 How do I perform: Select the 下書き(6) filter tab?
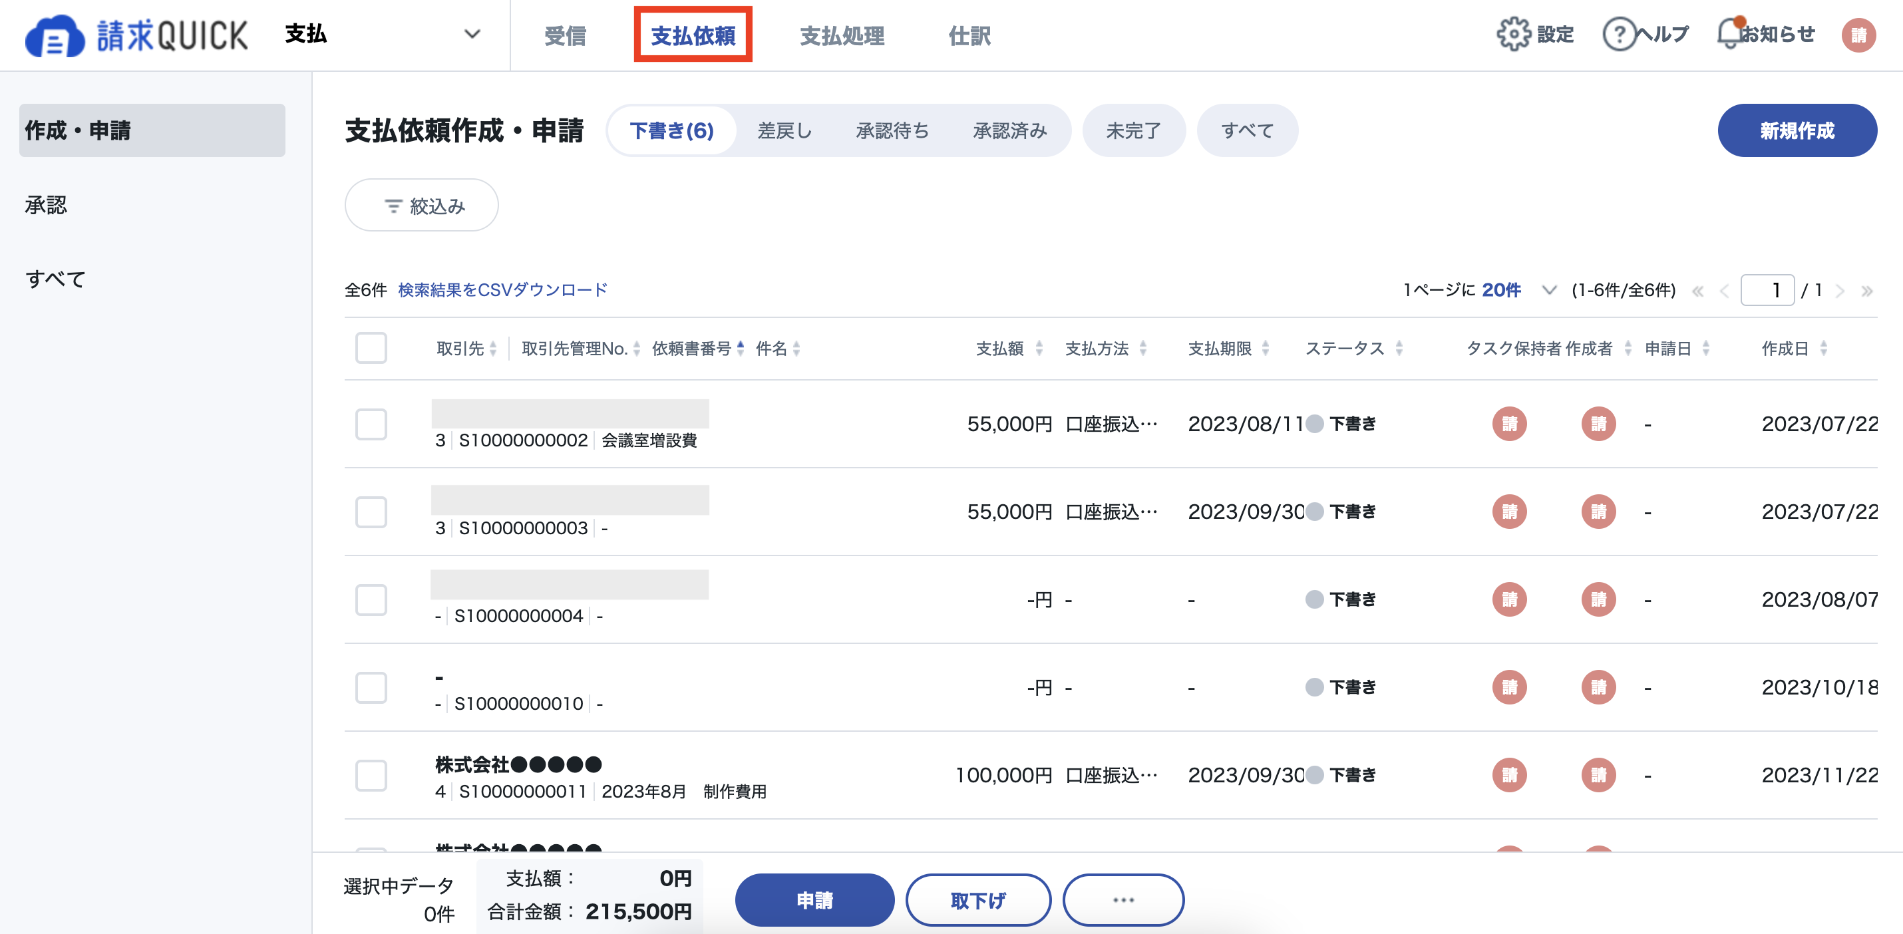[x=671, y=130]
